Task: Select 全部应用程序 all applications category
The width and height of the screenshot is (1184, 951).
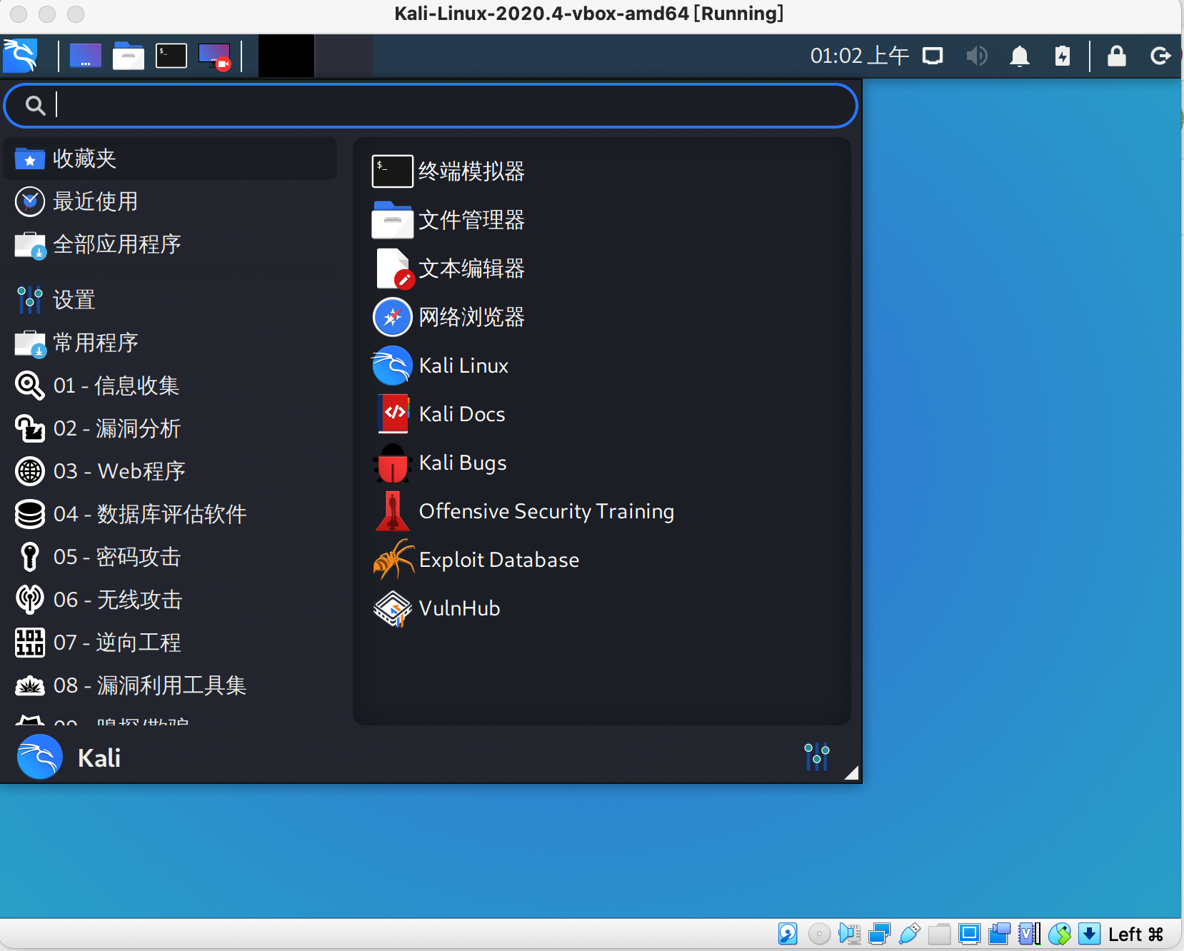Action: (170, 244)
